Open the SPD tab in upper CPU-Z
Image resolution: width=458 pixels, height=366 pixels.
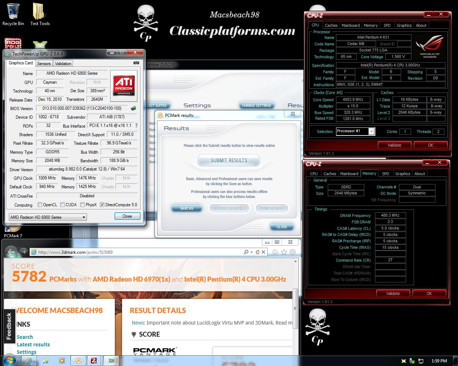pyautogui.click(x=387, y=25)
